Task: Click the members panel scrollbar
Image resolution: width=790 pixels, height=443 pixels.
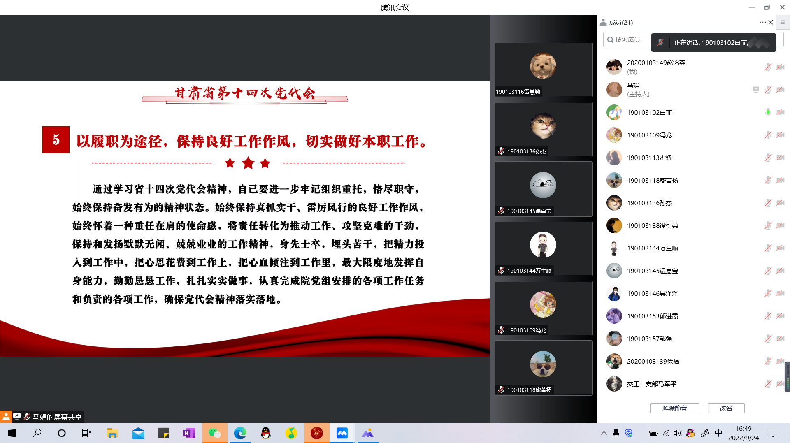Action: [787, 376]
